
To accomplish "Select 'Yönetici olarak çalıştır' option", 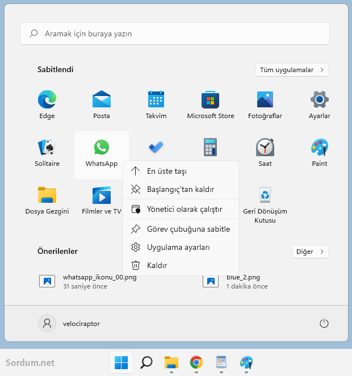I will [181, 209].
